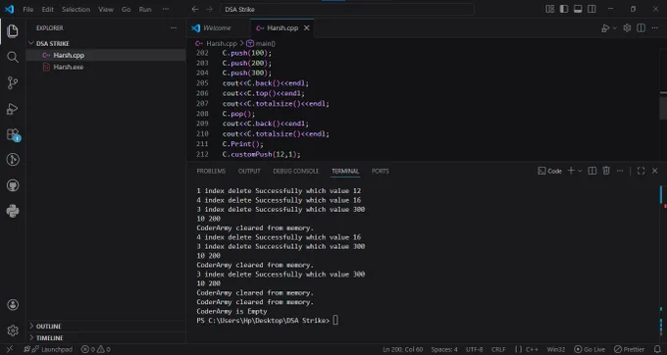Open the Manage gear in activity bar
Viewport: 667px width, 355px height.
pyautogui.click(x=13, y=330)
